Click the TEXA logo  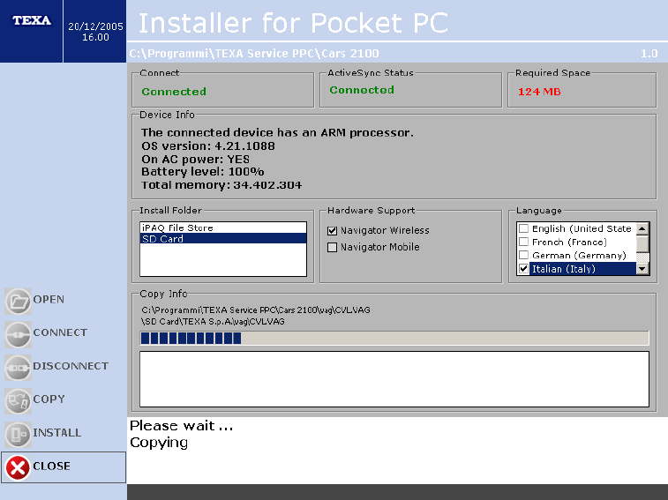tap(32, 20)
